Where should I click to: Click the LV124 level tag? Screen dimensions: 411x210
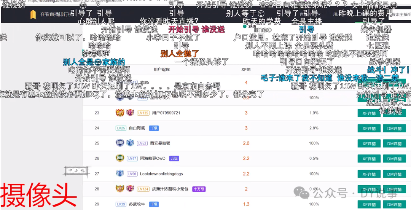coord(143,189)
